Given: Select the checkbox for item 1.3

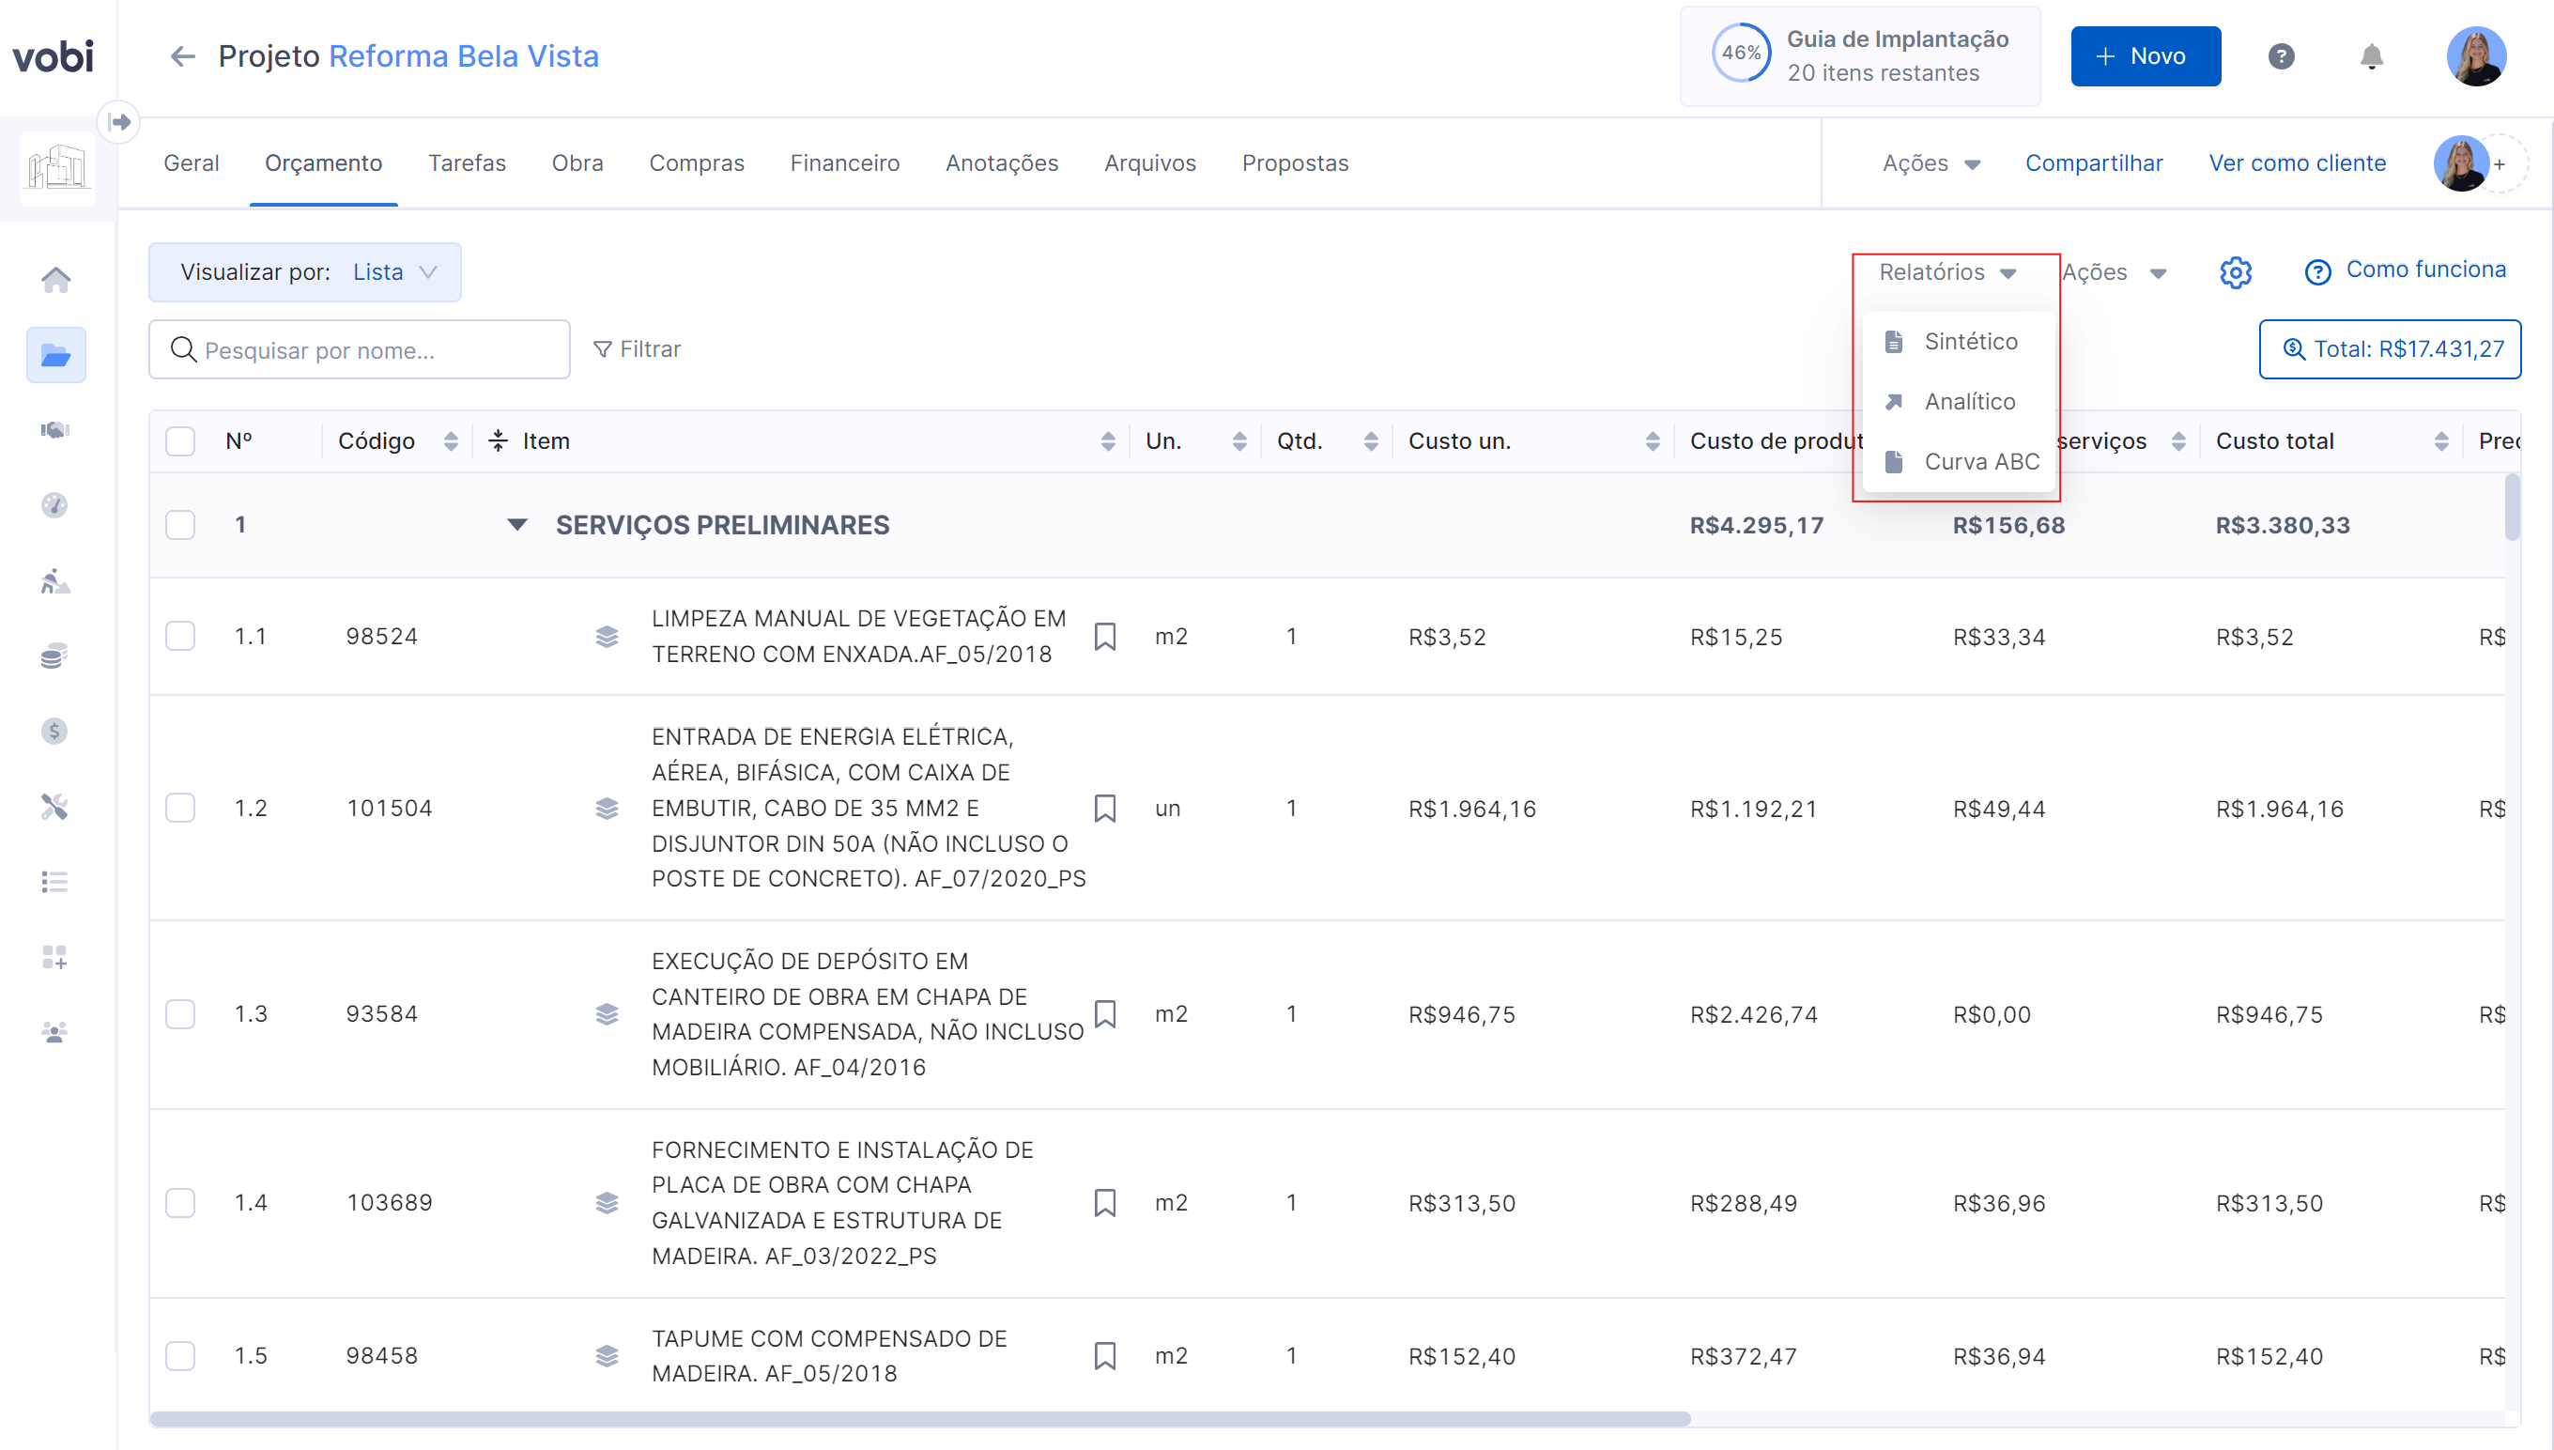Looking at the screenshot, I should tap(180, 1014).
